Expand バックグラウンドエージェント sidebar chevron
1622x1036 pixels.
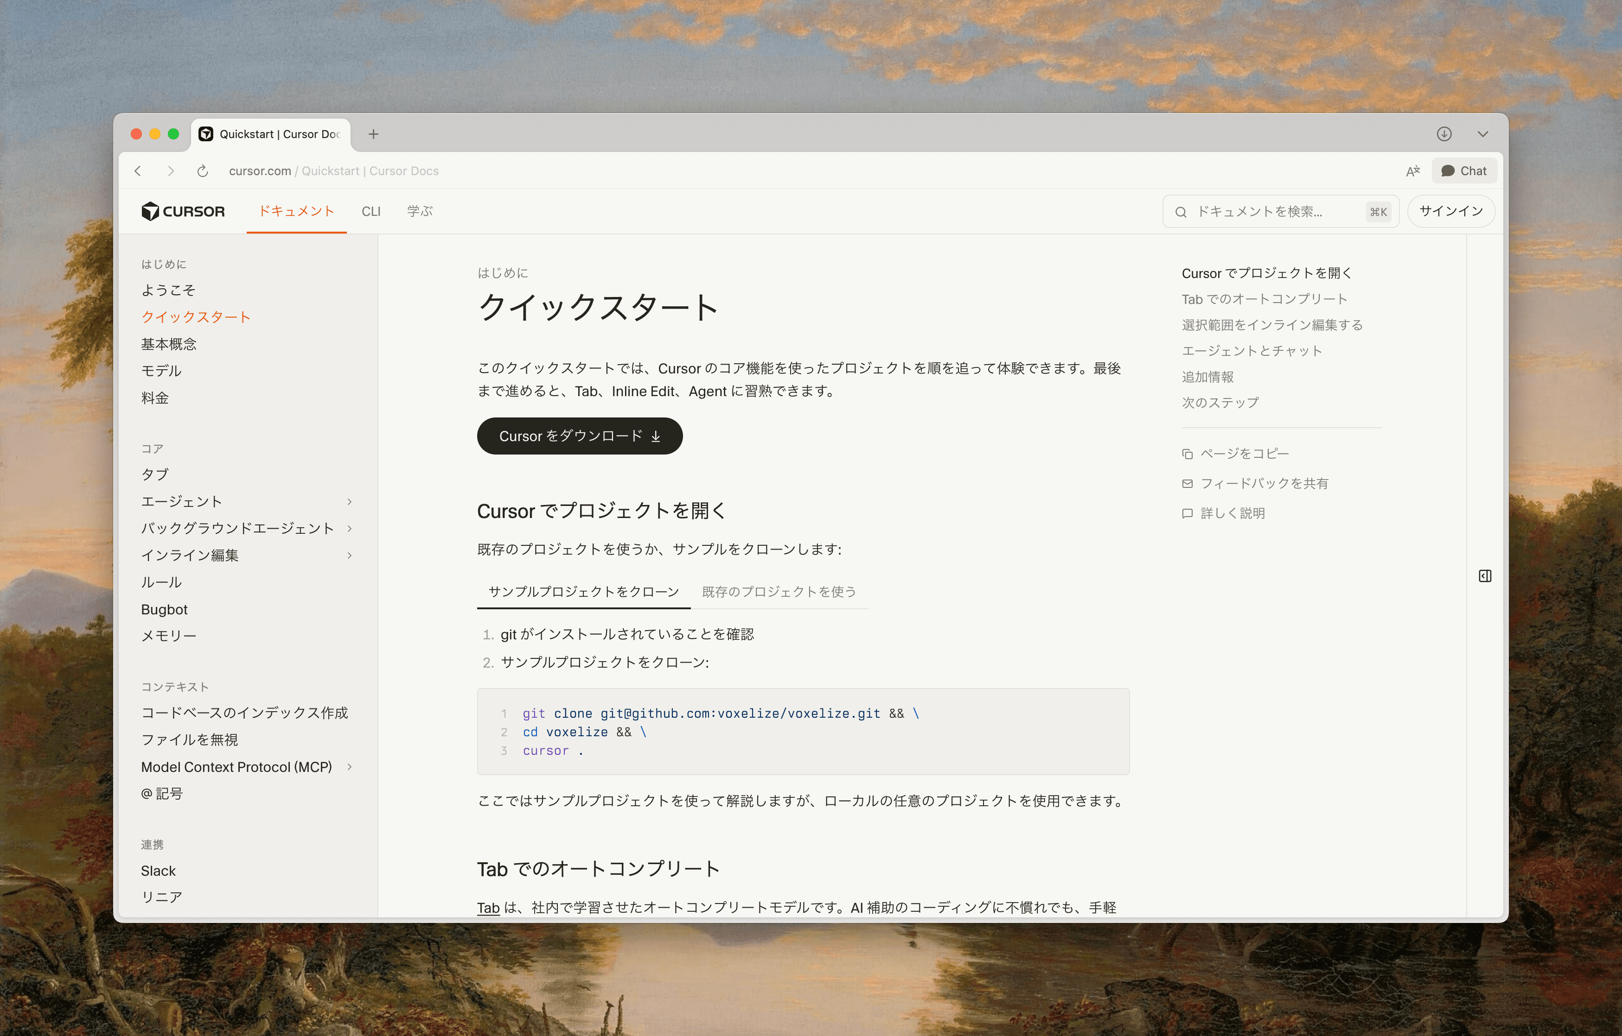point(349,529)
